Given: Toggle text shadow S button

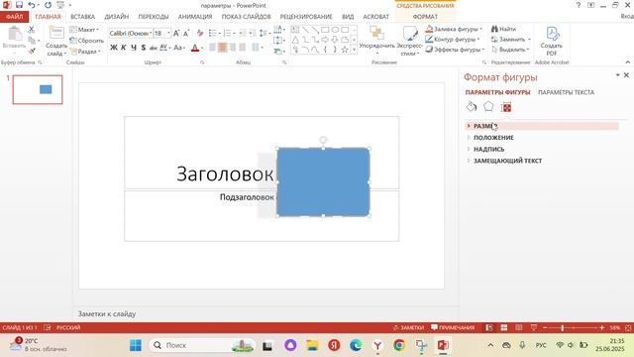Looking at the screenshot, I should pos(143,48).
